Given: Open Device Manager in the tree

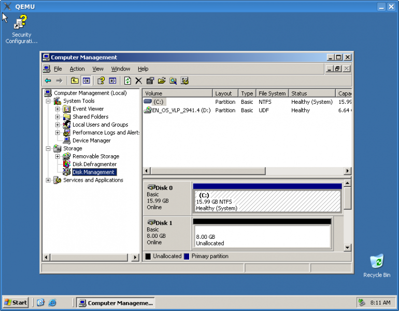Looking at the screenshot, I should (x=91, y=141).
